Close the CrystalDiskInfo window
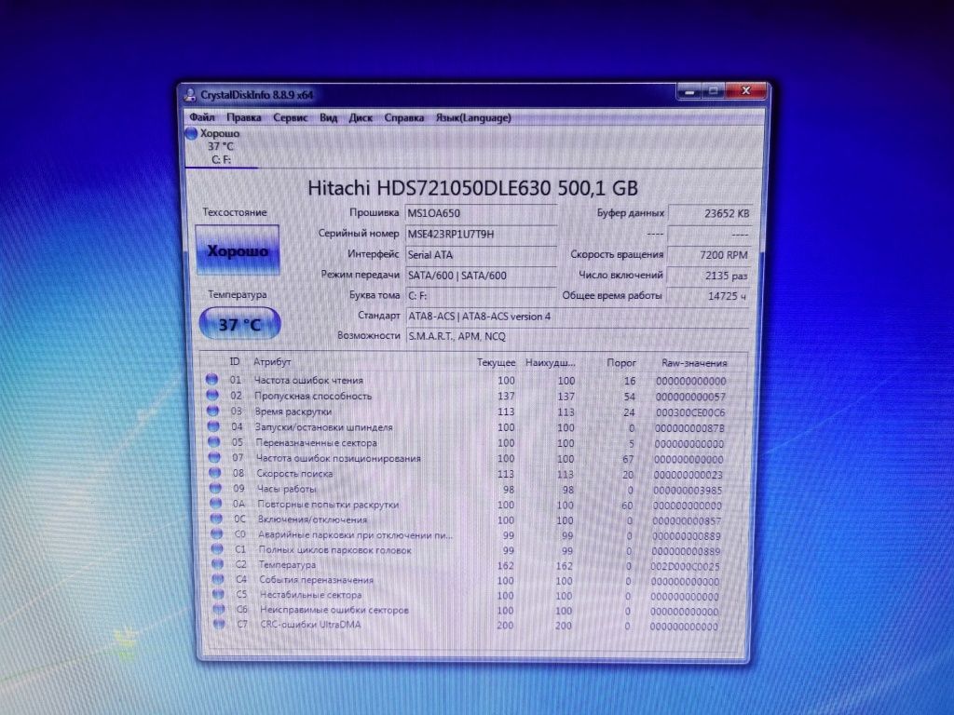This screenshot has height=715, width=954. (x=746, y=90)
